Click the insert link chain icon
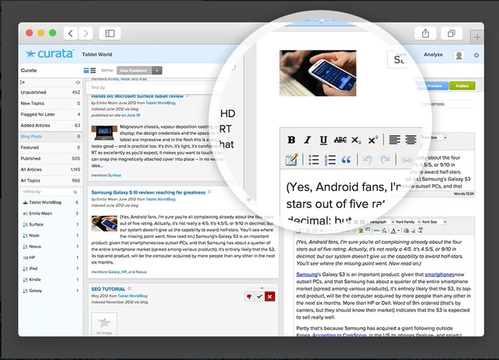 coord(406,160)
